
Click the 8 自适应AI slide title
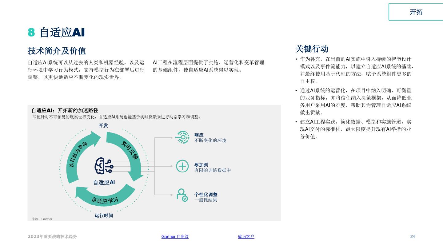coord(56,32)
